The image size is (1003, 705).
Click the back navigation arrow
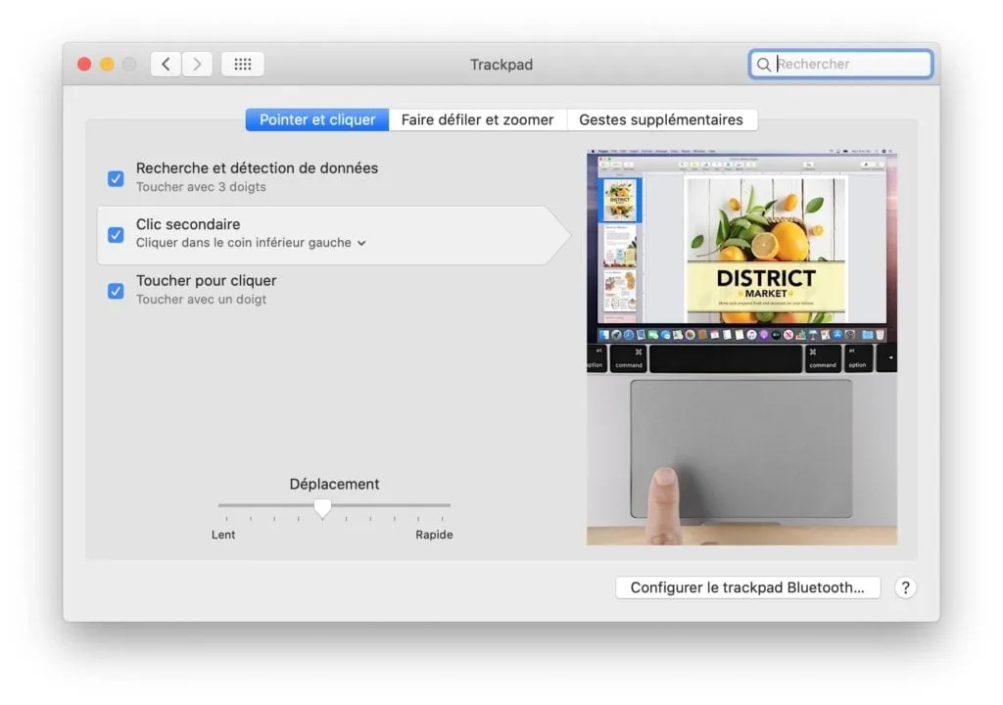click(x=165, y=64)
